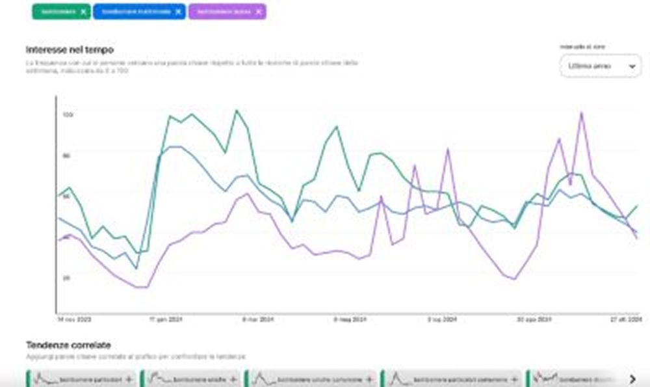650x387 pixels.
Task: Add the third related trend with its plus
Action: coord(370,379)
